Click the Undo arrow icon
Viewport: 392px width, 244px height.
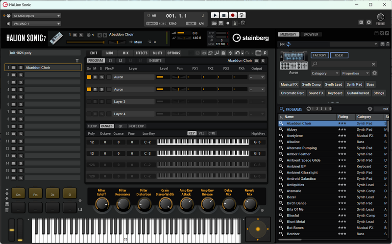click(x=237, y=53)
